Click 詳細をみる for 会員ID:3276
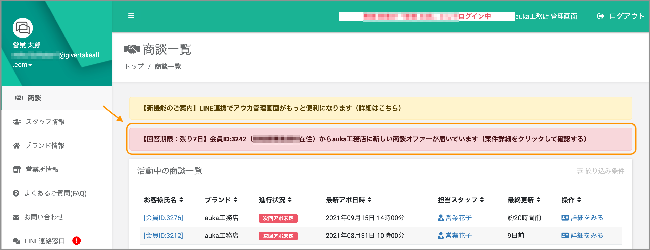Screen dimensions: 650x250 click(x=587, y=218)
